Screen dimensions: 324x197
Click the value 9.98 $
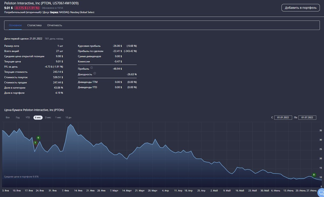point(59,56)
